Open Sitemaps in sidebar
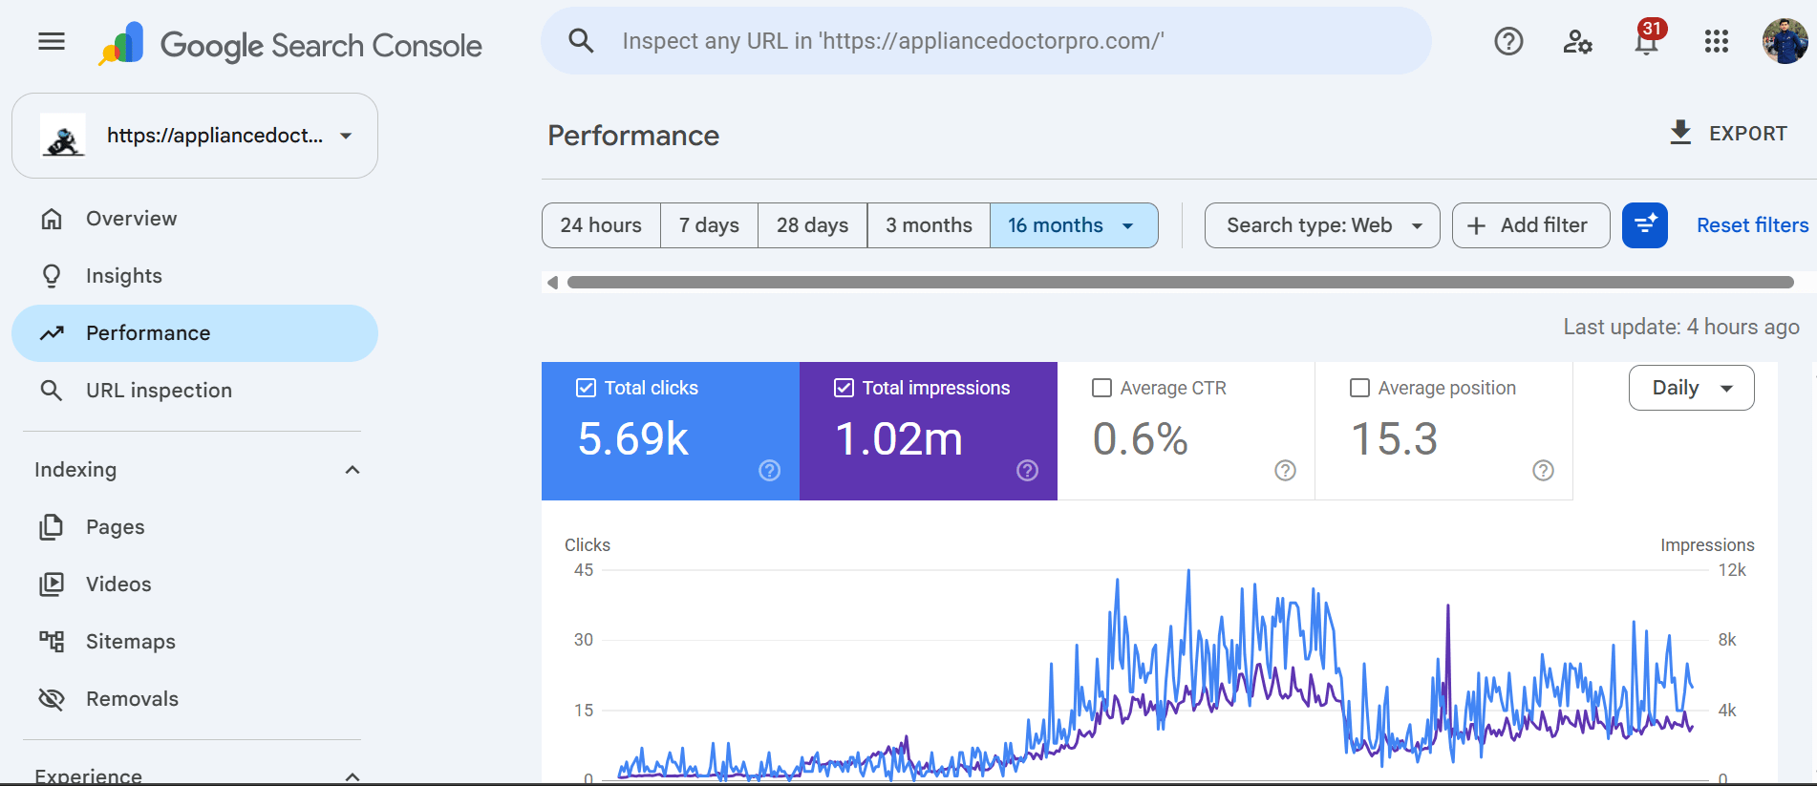 (195, 642)
